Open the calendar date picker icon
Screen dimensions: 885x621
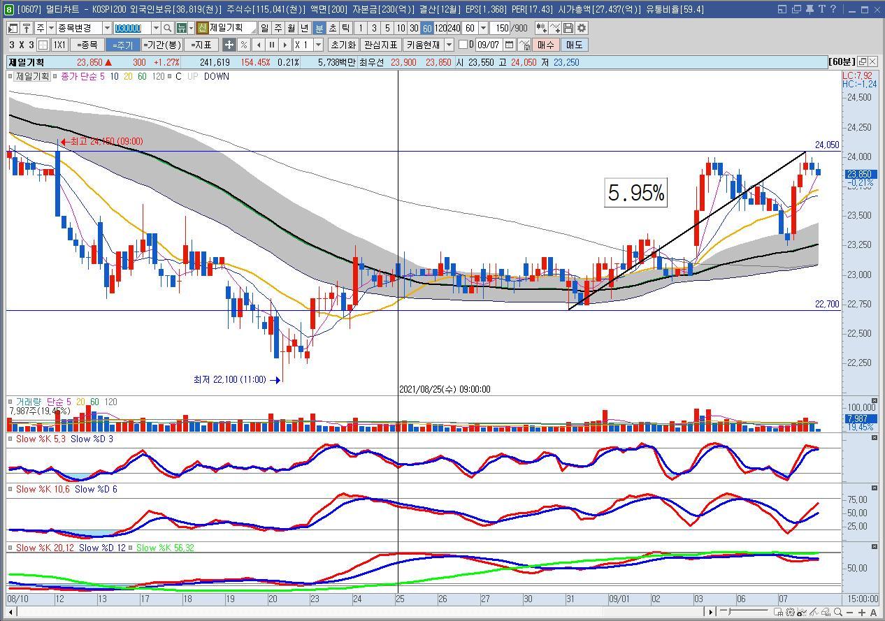(510, 45)
